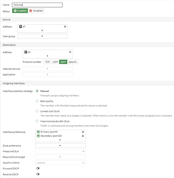The width and height of the screenshot is (174, 178).
Task: Remove 'all' from destination address
Action: coord(70,52)
